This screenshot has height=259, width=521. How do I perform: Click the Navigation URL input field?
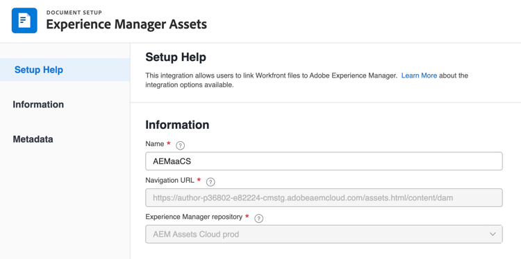pos(324,198)
